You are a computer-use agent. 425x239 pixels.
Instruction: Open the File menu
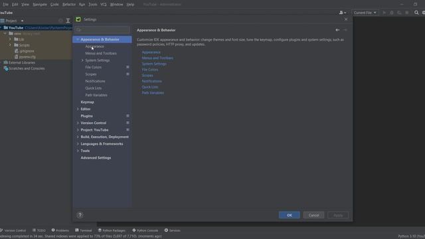coord(5,5)
